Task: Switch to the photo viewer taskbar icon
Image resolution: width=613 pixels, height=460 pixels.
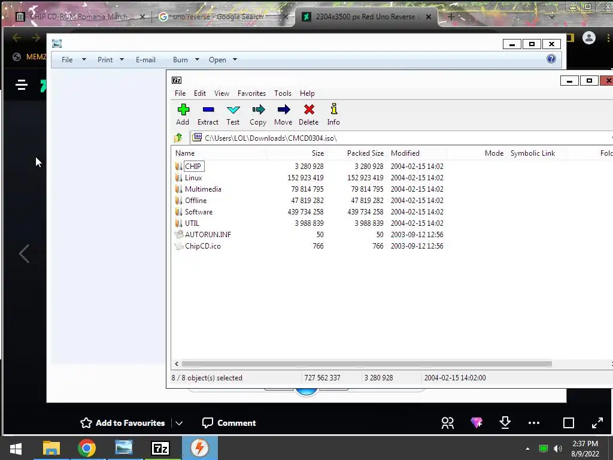Action: click(123, 448)
